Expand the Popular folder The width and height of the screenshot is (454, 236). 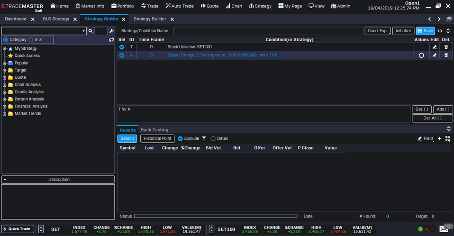tap(4, 63)
